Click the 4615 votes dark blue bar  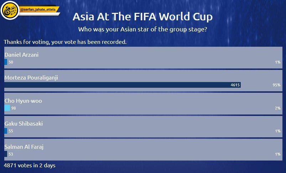click(x=123, y=85)
